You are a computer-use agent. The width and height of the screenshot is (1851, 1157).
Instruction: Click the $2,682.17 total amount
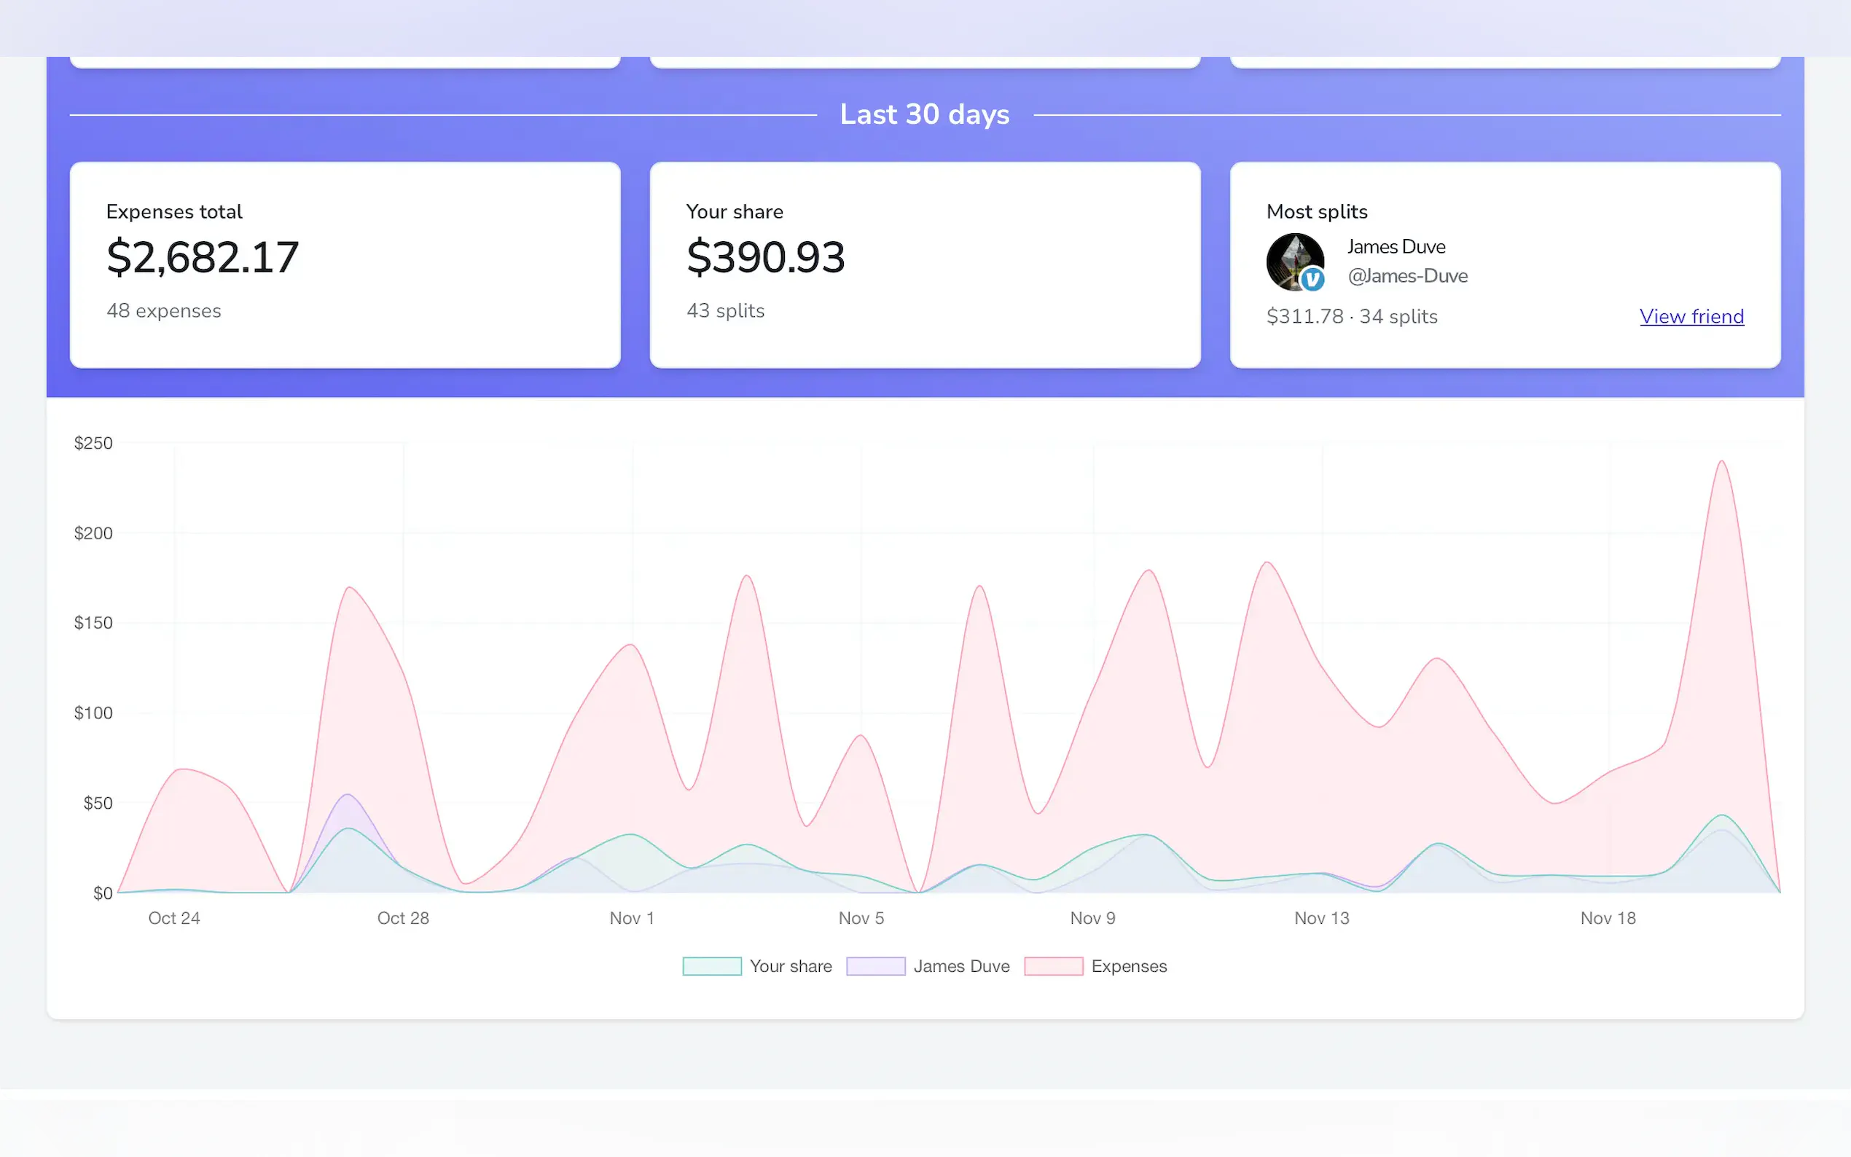click(x=202, y=257)
